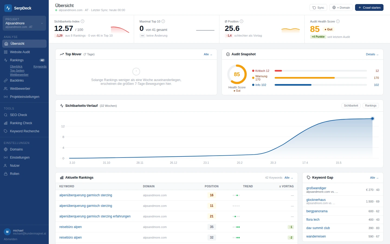The width and height of the screenshot is (390, 244).
Task: Open Alle link in Aktuelle Rankings
Action: pyautogui.click(x=289, y=178)
